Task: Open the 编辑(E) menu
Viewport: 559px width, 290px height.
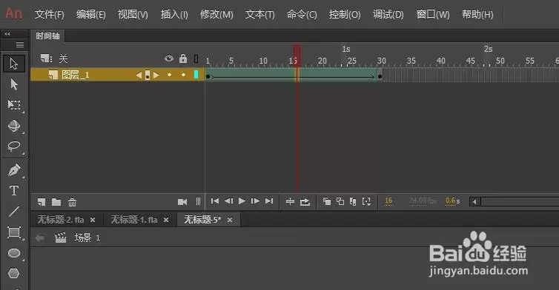Action: 91,15
